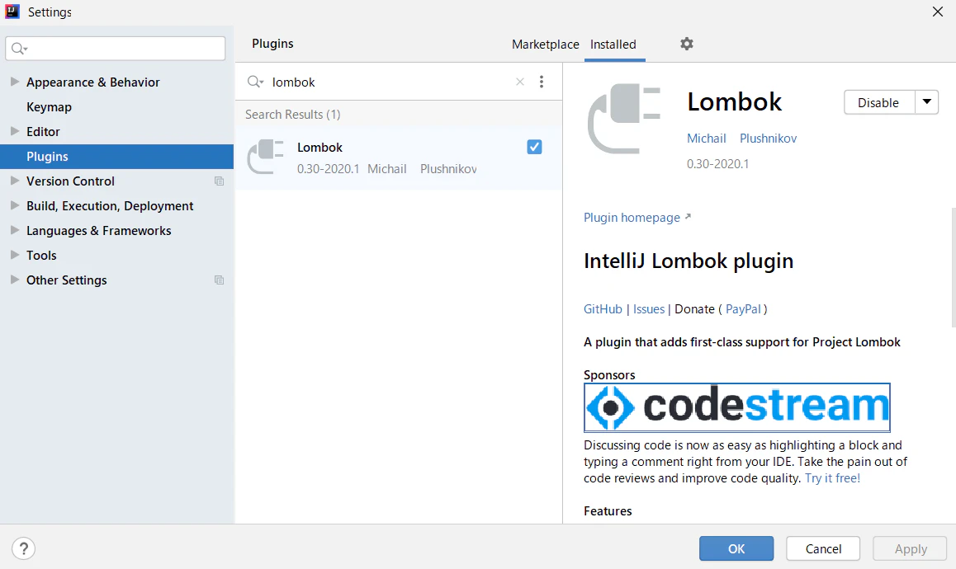Viewport: 956px width, 569px height.
Task: Click the Plushnikov author link
Action: [769, 139]
